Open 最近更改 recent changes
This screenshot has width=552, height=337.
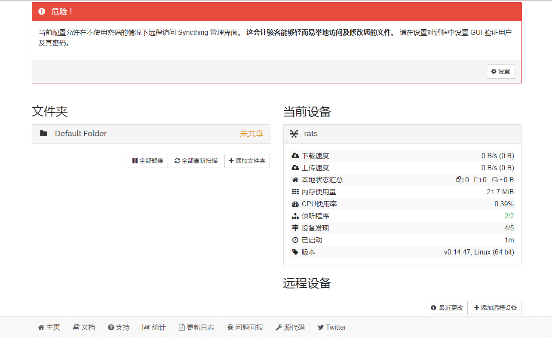pos(446,308)
